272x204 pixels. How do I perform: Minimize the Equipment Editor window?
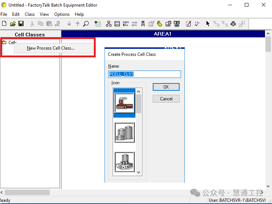(x=230, y=5)
